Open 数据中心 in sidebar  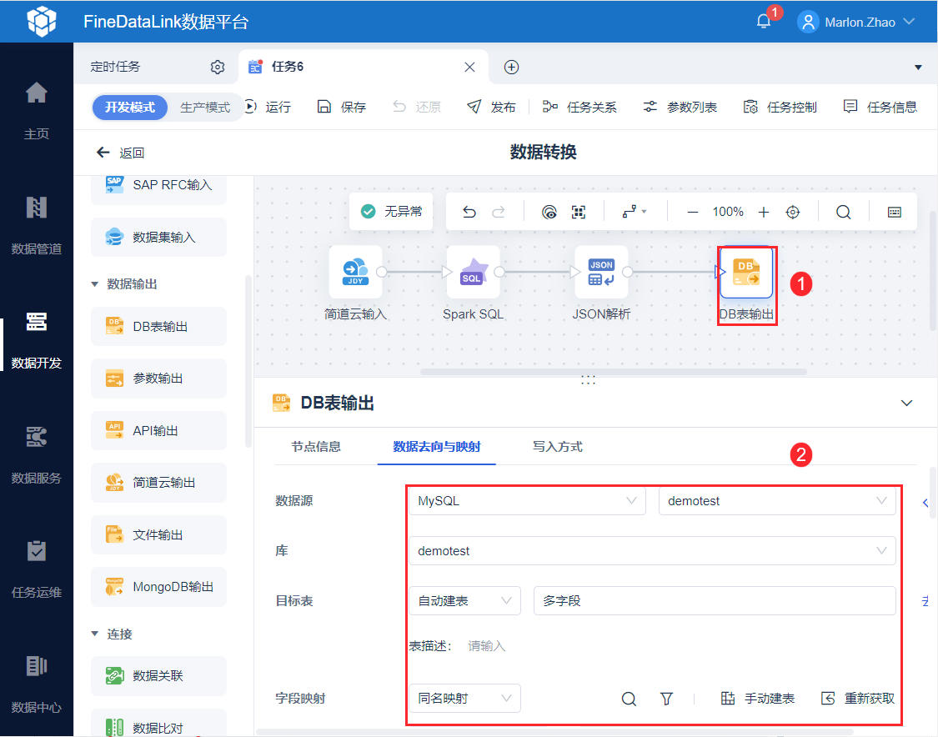point(37,684)
